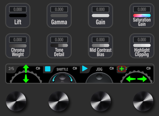The height and width of the screenshot is (116, 159).
Task: Select the Chroma Weight control tile
Action: coord(18,46)
